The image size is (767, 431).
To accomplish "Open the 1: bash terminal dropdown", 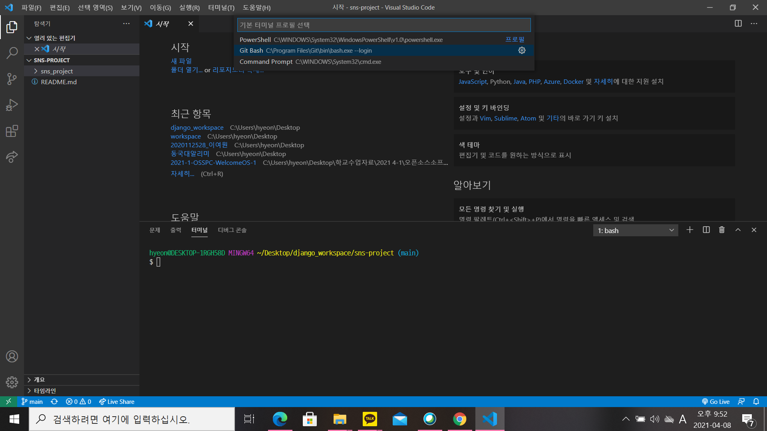I will (x=635, y=230).
